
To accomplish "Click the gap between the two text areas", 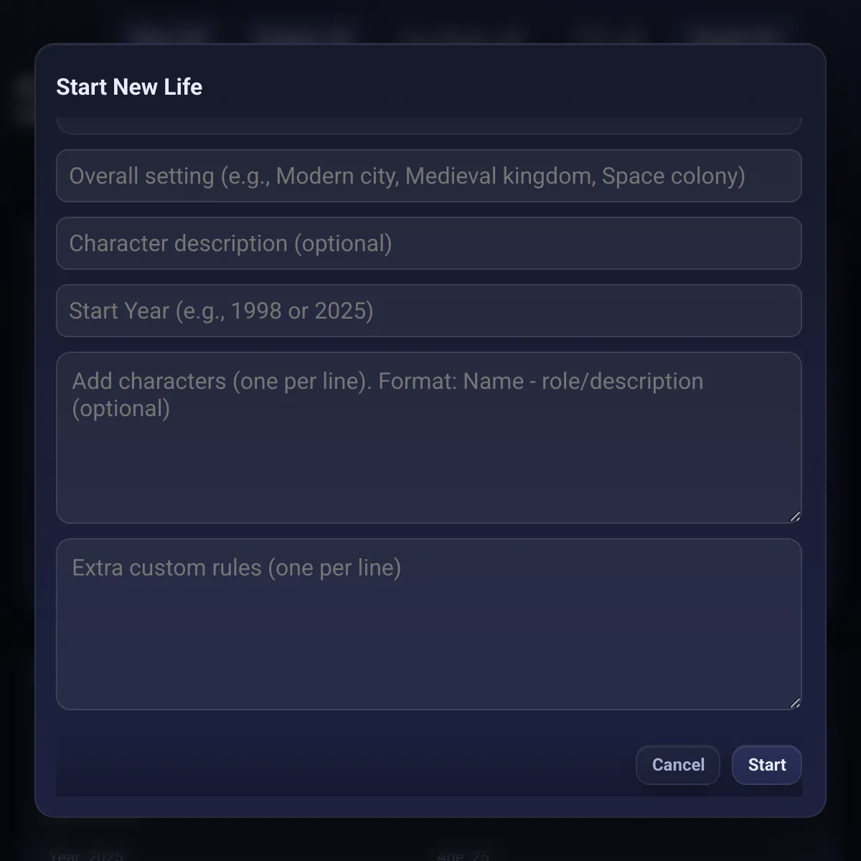I will point(428,531).
